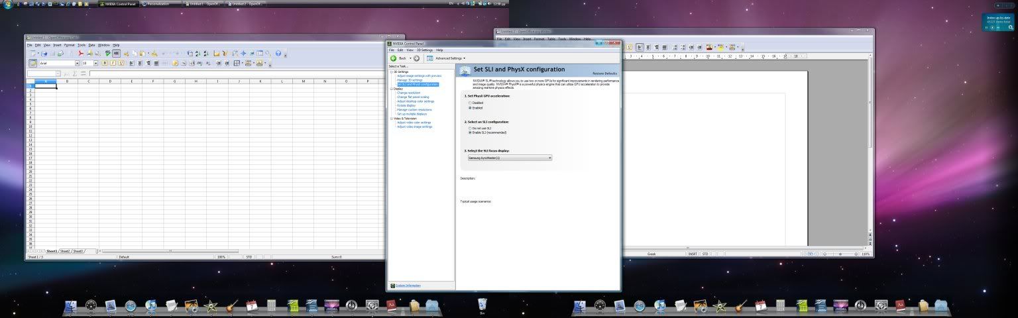Image resolution: width=1018 pixels, height=318 pixels.
Task: Switch to Sheet2 tab
Action: coord(65,251)
